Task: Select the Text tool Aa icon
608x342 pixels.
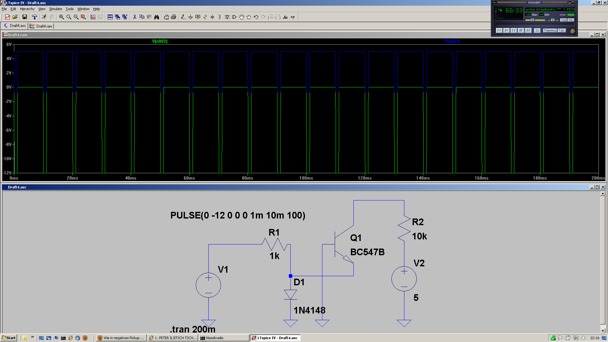Action: 285,17
